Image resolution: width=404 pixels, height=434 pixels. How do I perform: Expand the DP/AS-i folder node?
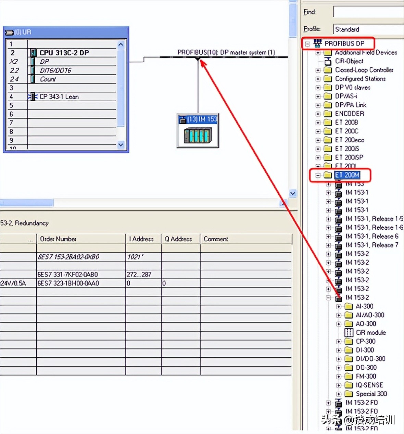tap(318, 97)
